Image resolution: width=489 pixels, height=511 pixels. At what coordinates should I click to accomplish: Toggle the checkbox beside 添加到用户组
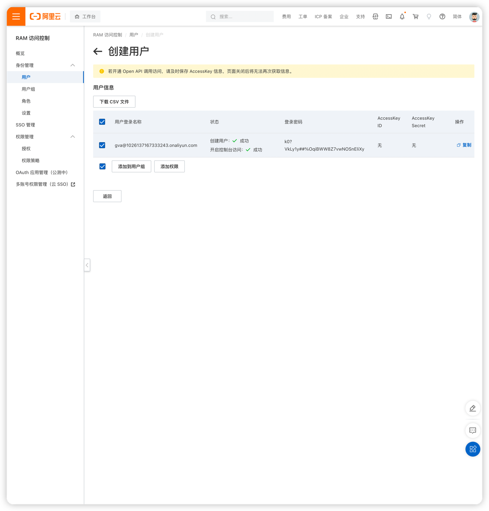tap(102, 166)
